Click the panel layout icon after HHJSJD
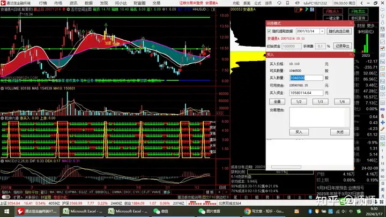Screen dimensions: 386x217 [x=213, y=9]
